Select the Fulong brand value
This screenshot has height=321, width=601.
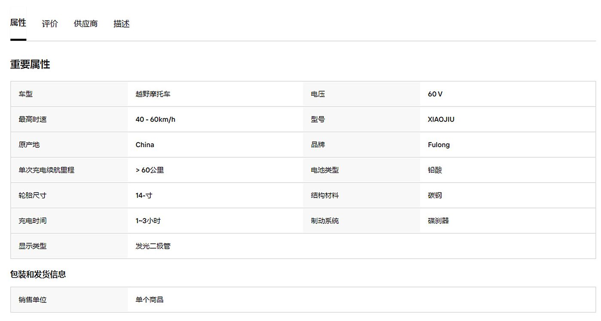tap(439, 145)
